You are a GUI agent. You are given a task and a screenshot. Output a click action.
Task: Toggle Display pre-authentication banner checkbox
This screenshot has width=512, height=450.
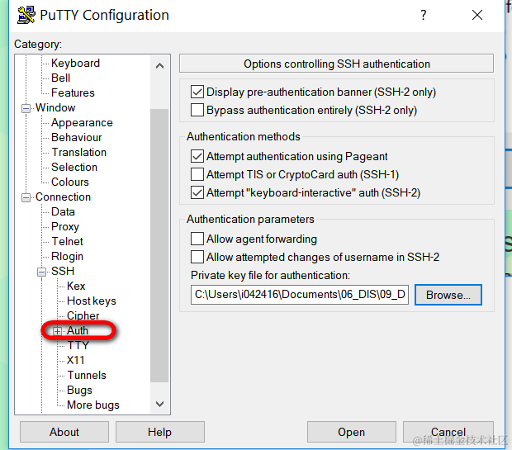197,92
